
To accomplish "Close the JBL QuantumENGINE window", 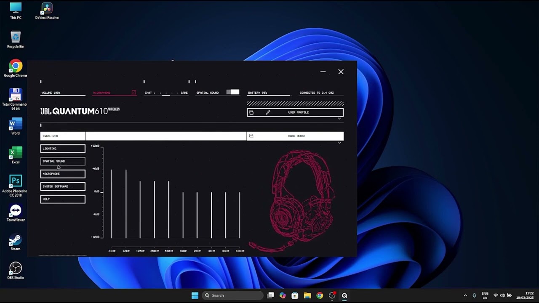I will 341,72.
